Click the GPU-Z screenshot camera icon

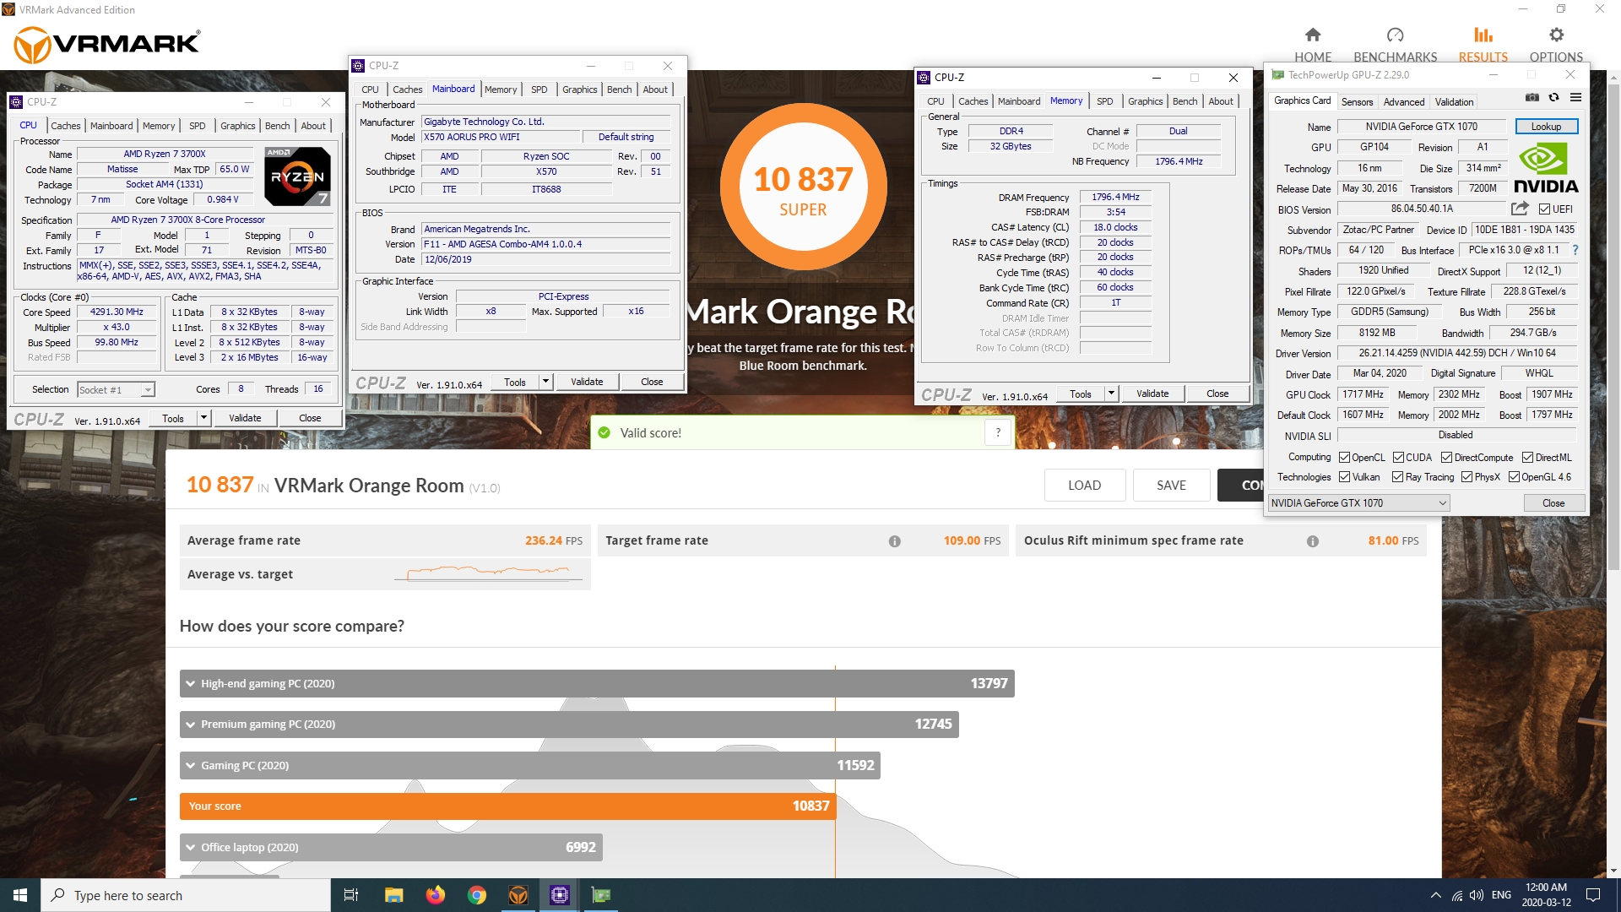point(1532,98)
